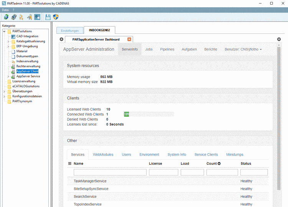Click the TaskManagerService row
288x207 pixels.
click(168, 181)
